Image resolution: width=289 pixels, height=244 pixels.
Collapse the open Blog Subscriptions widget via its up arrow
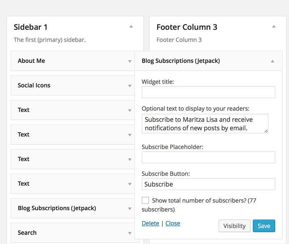[x=272, y=61]
